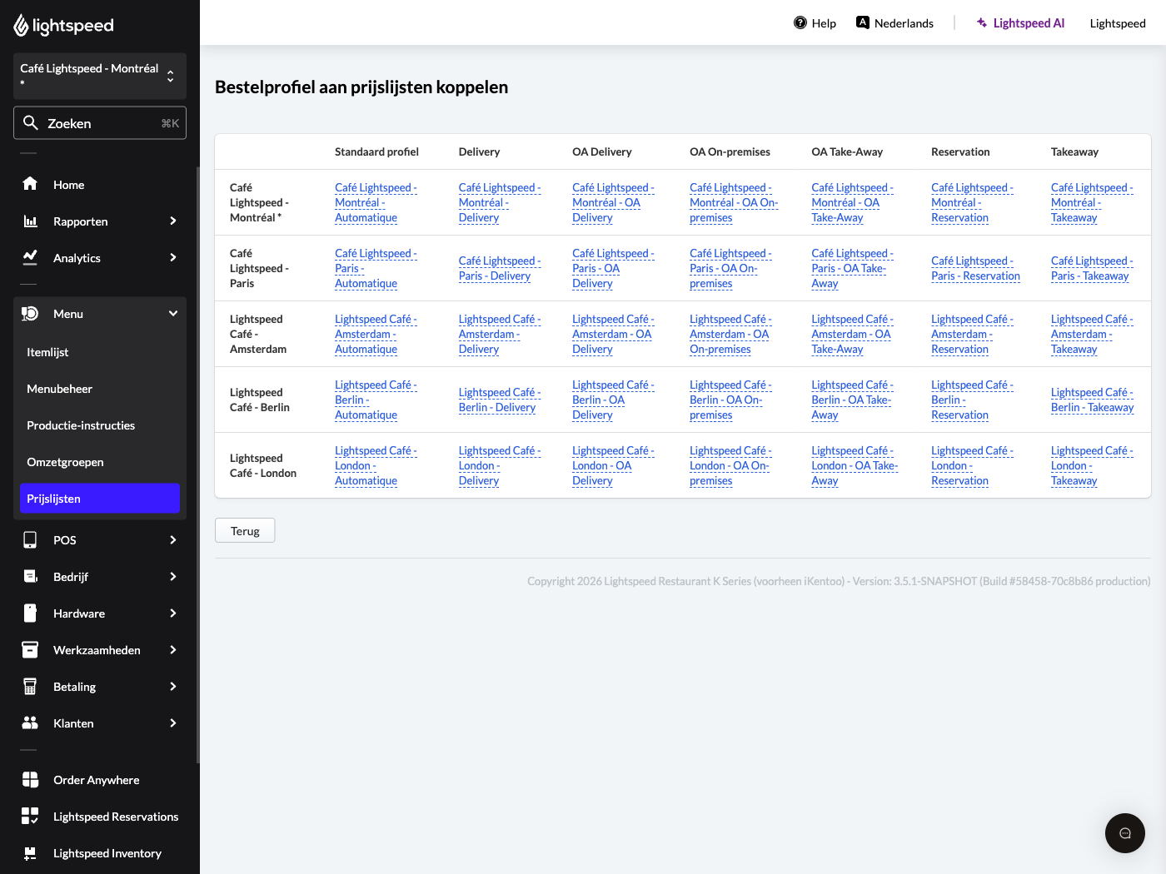This screenshot has width=1166, height=874.
Task: Click the Standaard profiel column header
Action: click(x=376, y=151)
